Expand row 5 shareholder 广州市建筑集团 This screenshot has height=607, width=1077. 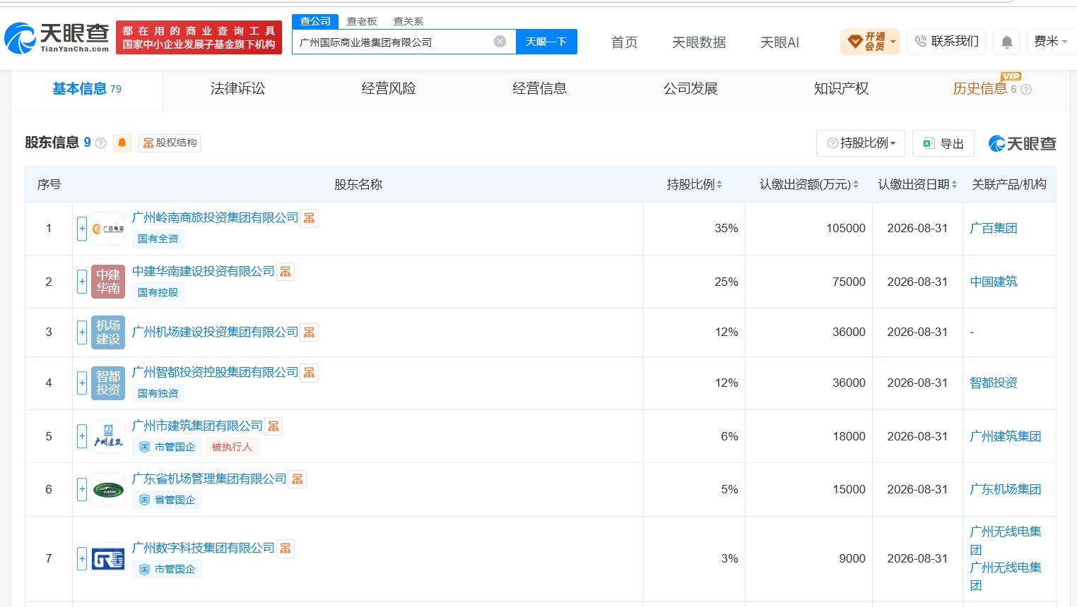82,436
